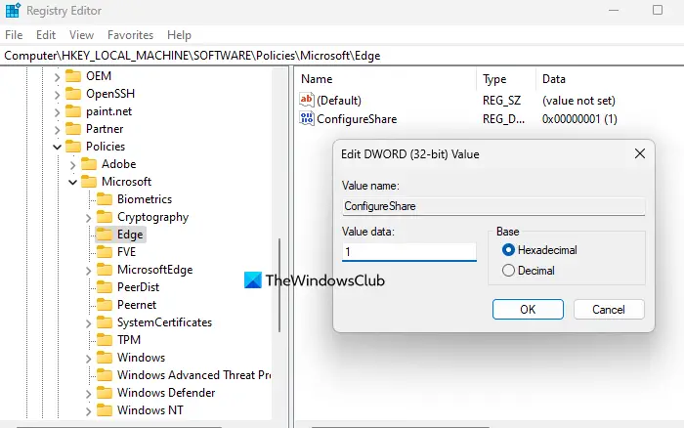Select the MicrosoftEdge folder icon
The height and width of the screenshot is (428, 684).
(x=105, y=269)
